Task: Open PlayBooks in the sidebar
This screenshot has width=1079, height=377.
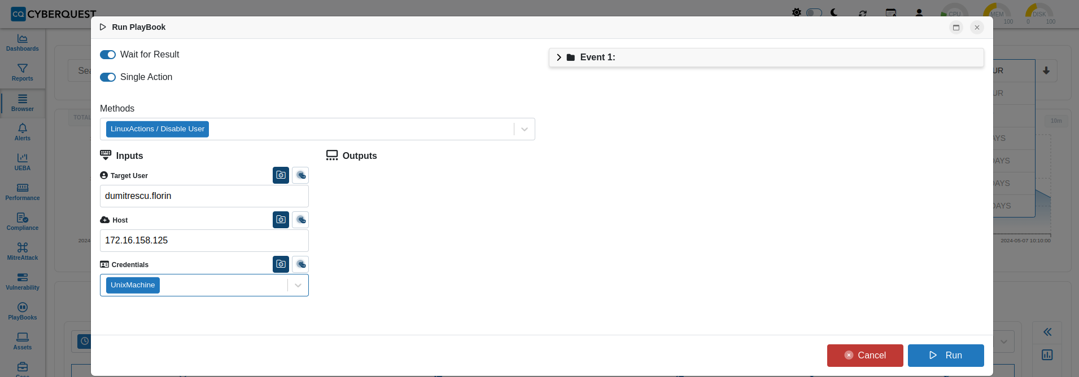Action: point(23,311)
